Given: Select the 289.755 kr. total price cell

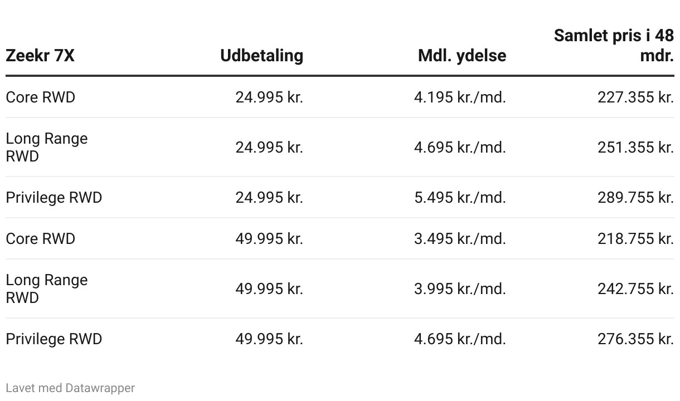Looking at the screenshot, I should tap(636, 198).
